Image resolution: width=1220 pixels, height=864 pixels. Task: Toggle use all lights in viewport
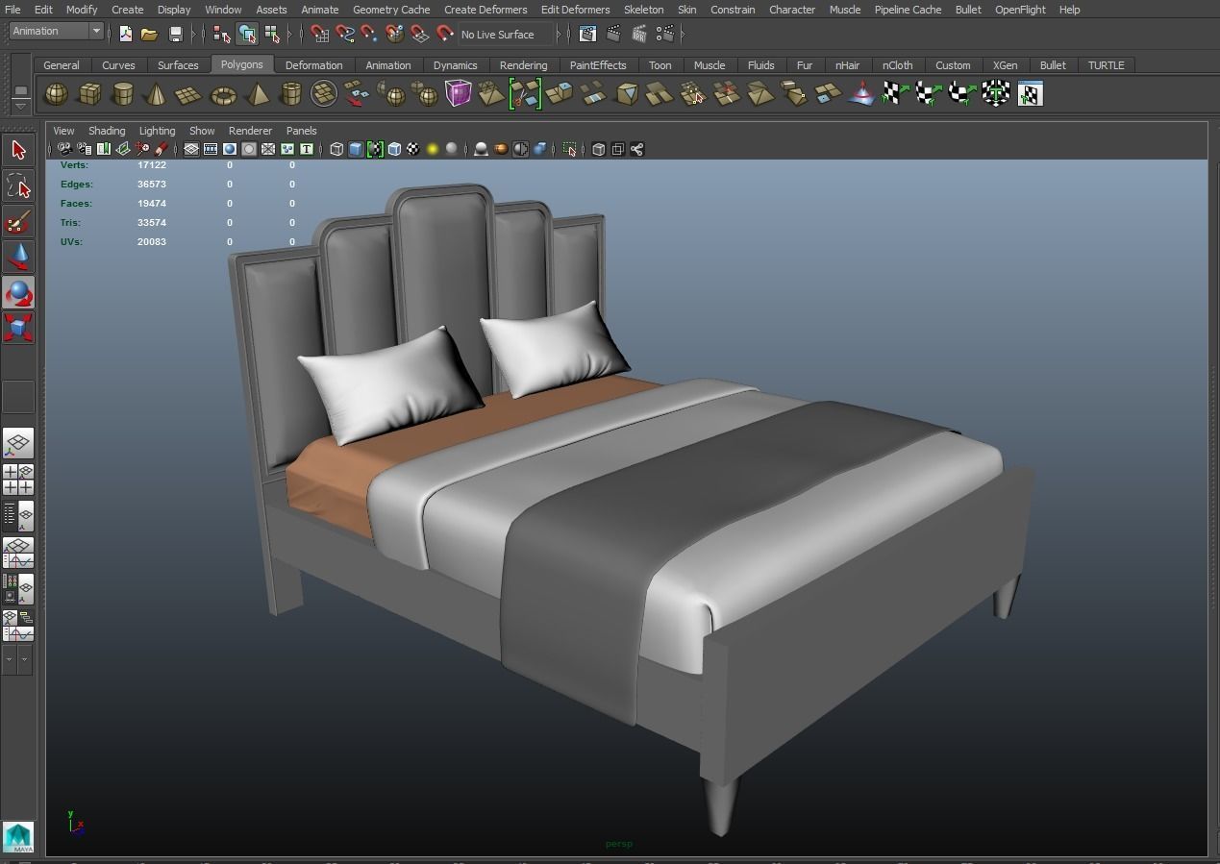(433, 149)
